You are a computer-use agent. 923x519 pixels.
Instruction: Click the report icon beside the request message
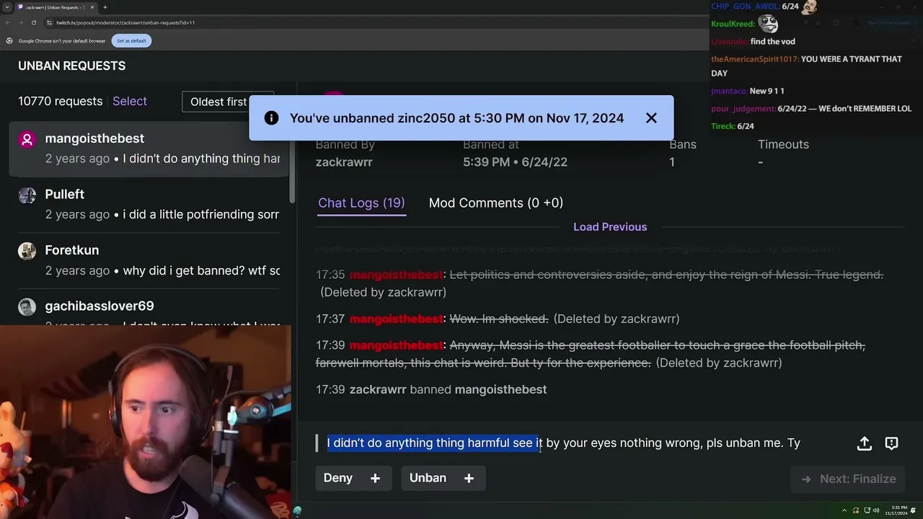pyautogui.click(x=891, y=443)
